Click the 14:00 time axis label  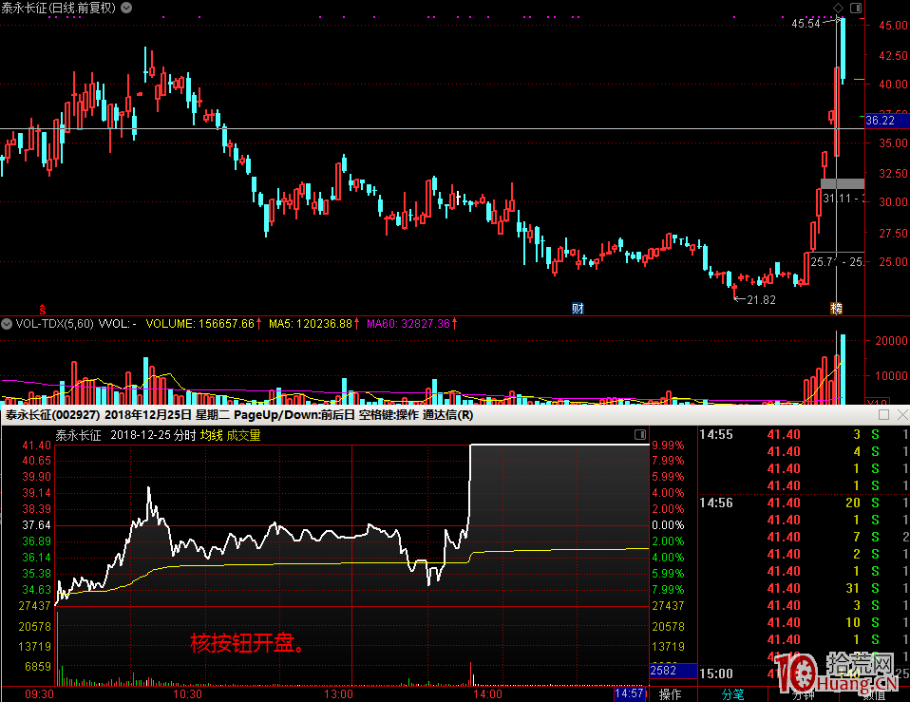click(487, 693)
